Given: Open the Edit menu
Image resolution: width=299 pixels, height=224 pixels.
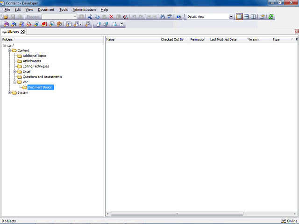Looking at the screenshot, I should coord(18,9).
